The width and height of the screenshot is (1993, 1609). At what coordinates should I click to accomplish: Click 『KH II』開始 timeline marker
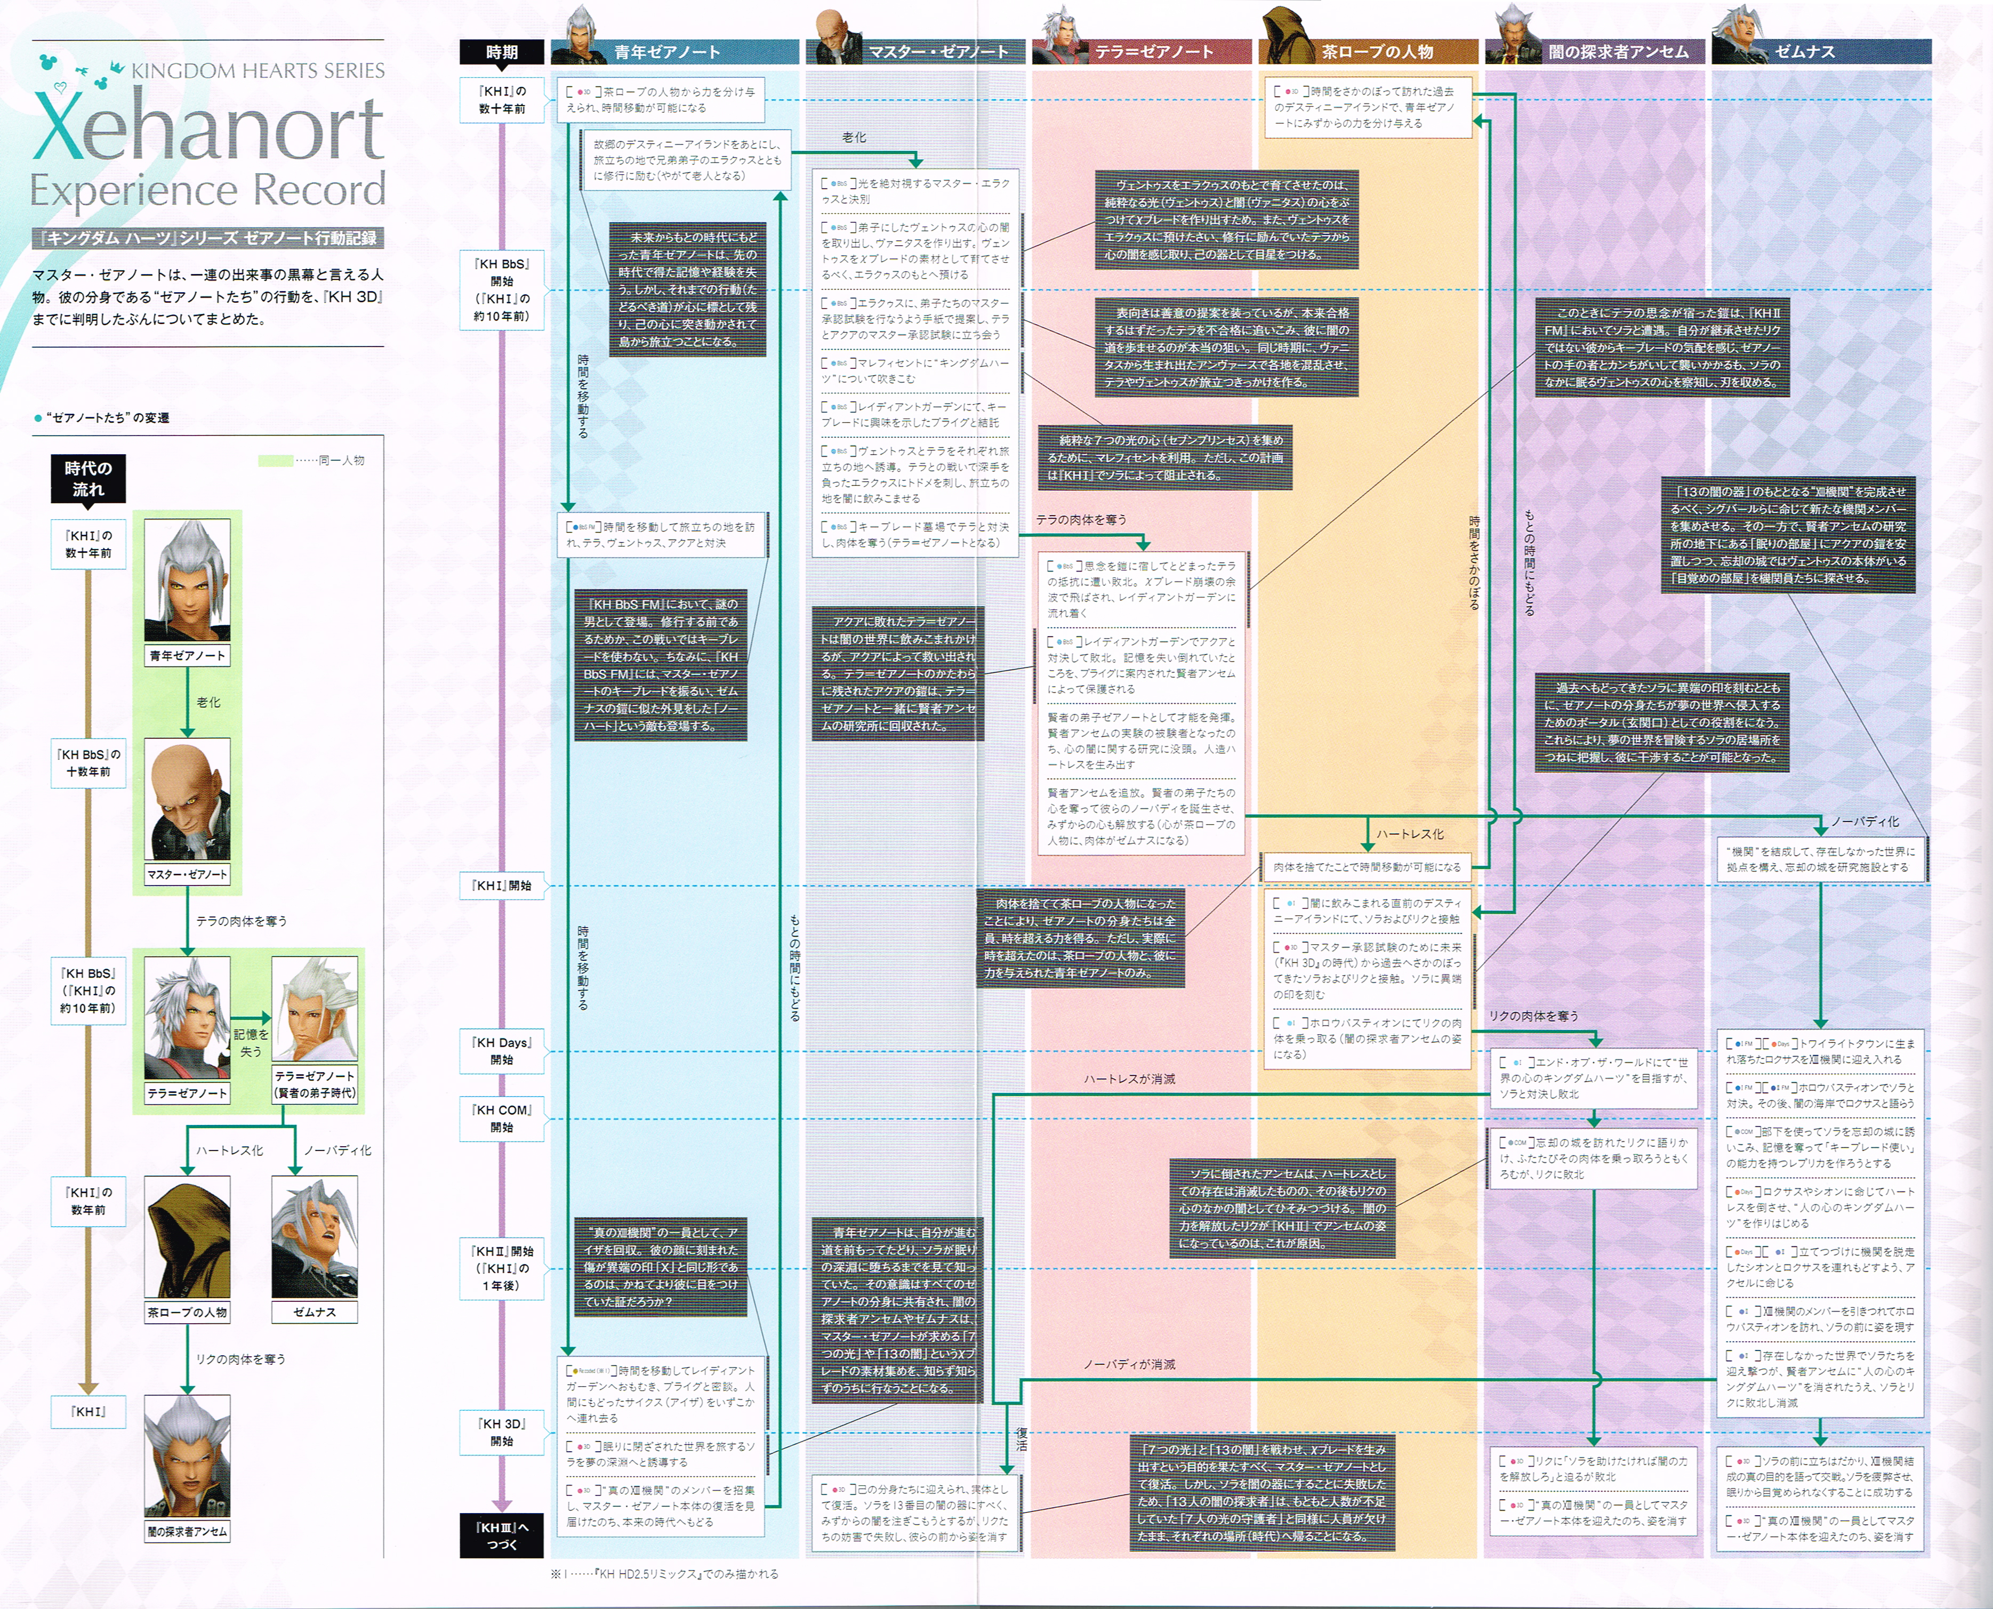pyautogui.click(x=502, y=1268)
